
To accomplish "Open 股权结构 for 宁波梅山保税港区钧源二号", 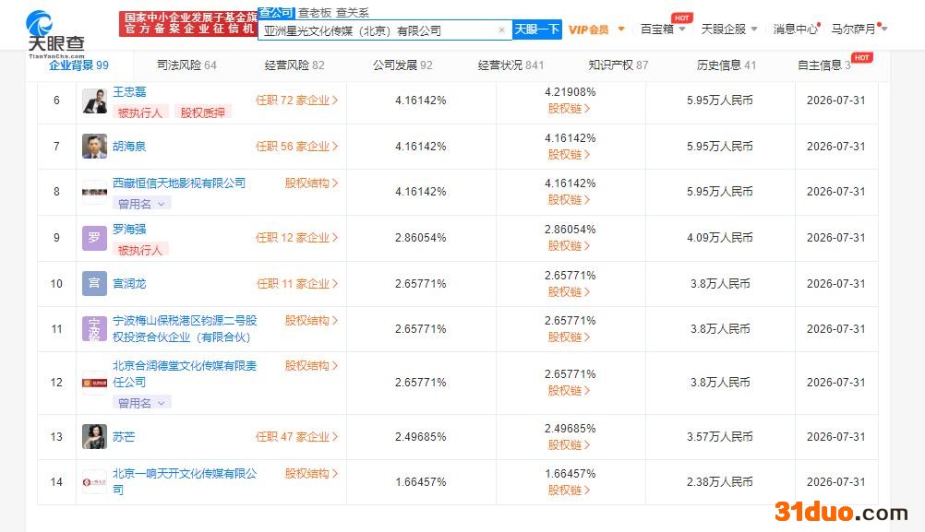I will click(311, 321).
